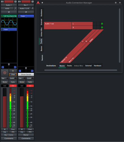This screenshot has height=142, width=124.
Task: Reset Bus 1 red peak indicator 3.0
Action: click(30, 86)
